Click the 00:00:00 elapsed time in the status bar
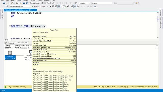Image resolution: width=163 pixels, height=92 pixels. (148, 87)
